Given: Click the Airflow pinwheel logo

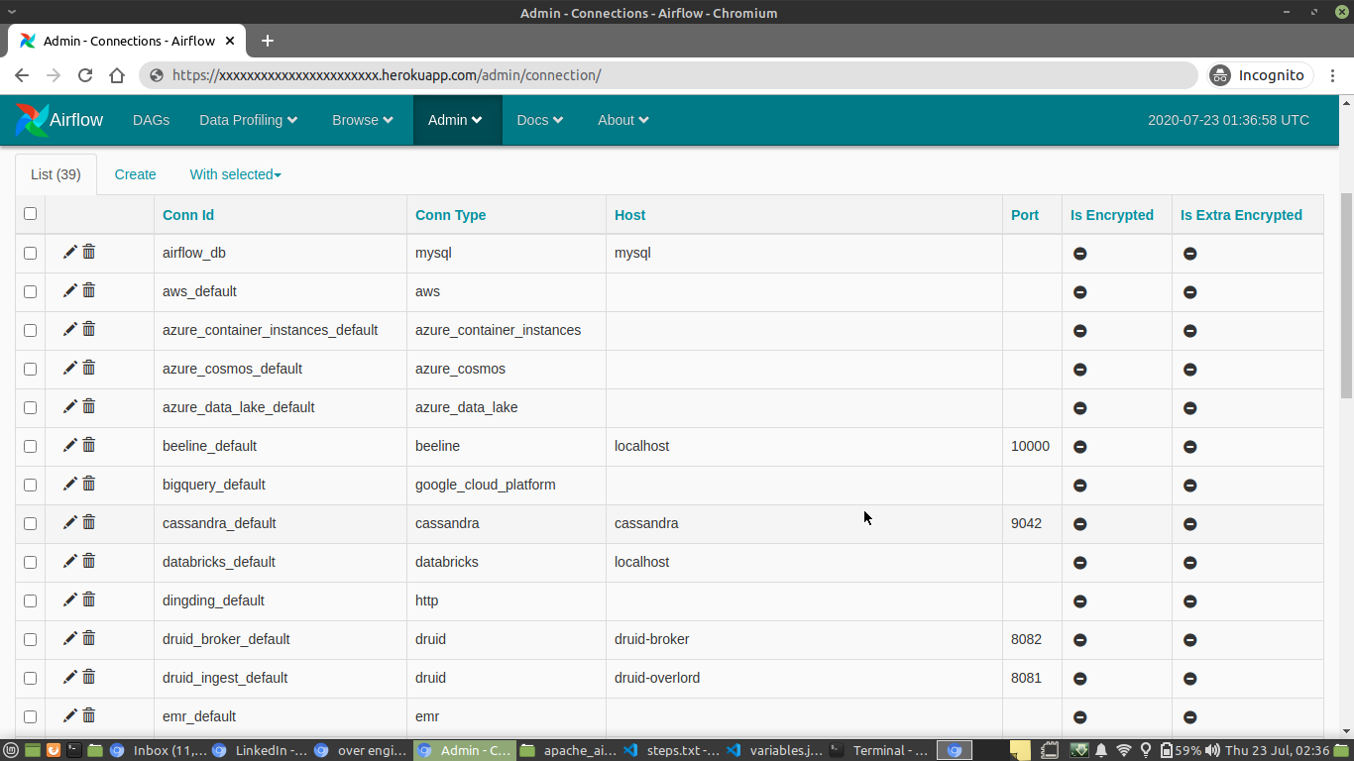Looking at the screenshot, I should [32, 120].
